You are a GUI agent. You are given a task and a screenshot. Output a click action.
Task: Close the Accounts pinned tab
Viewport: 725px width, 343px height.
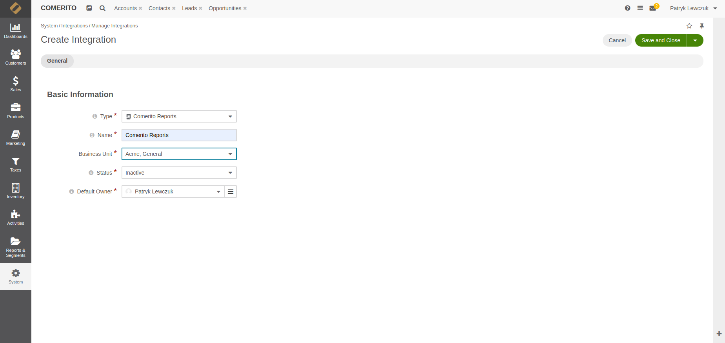(x=140, y=9)
